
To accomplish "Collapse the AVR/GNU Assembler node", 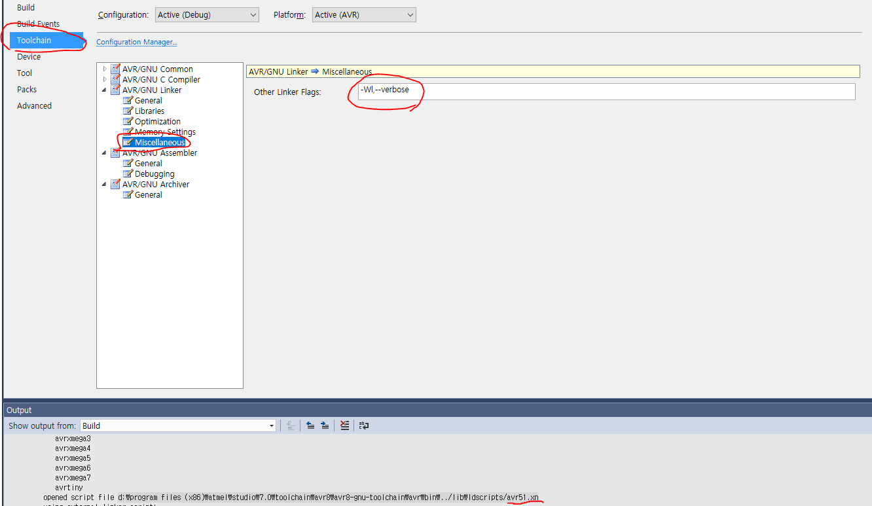I will (104, 153).
